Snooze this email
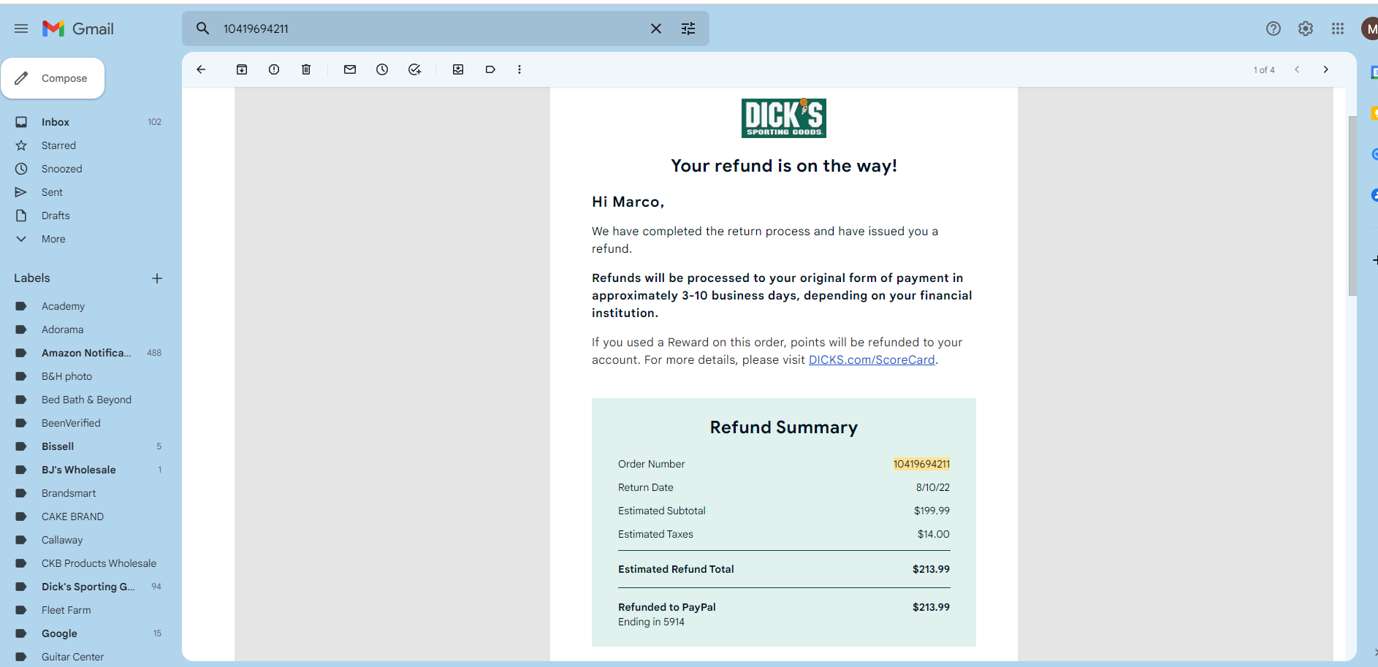Viewport: 1378px width, 667px height. [x=382, y=69]
